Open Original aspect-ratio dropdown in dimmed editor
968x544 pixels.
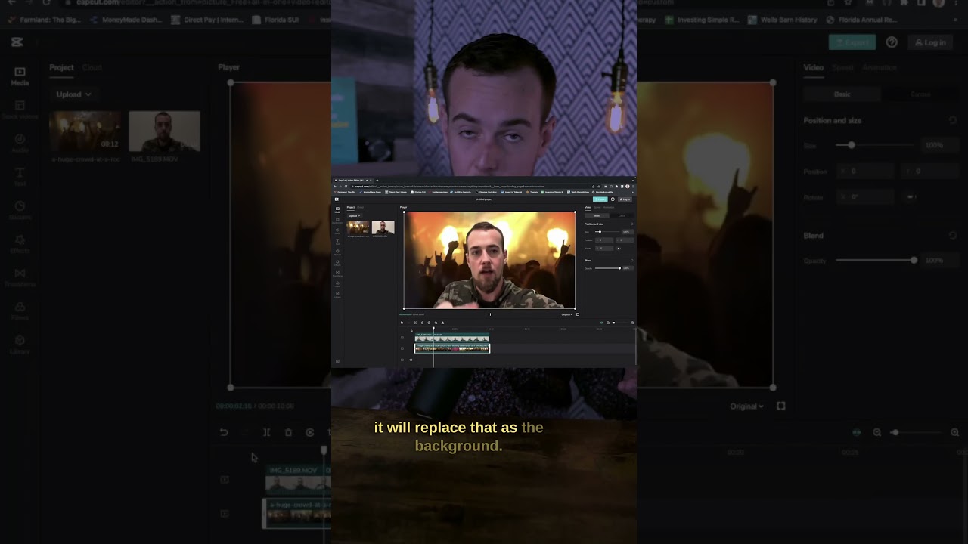coord(746,406)
